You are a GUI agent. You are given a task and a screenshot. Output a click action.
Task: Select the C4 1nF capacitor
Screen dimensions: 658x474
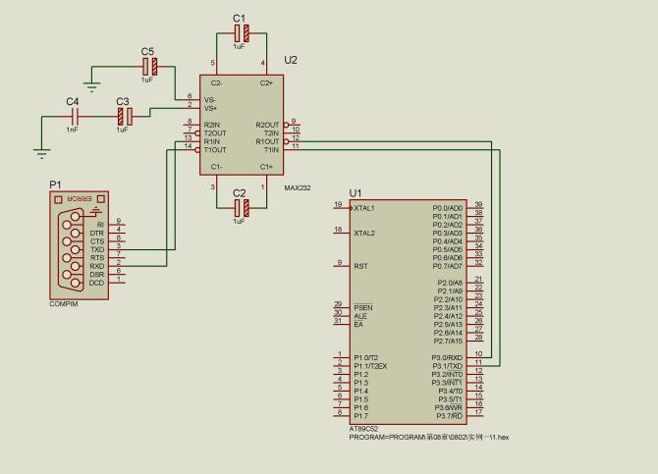click(x=75, y=116)
